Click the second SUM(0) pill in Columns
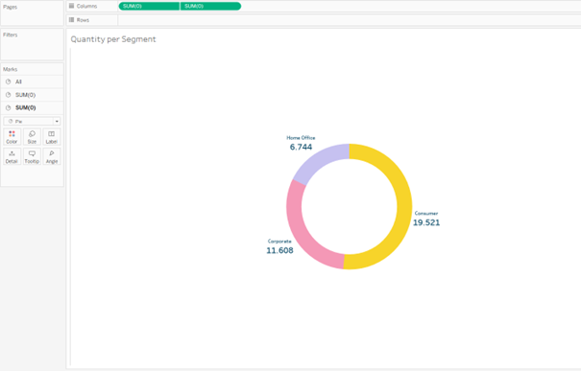The height and width of the screenshot is (371, 581). tap(210, 6)
